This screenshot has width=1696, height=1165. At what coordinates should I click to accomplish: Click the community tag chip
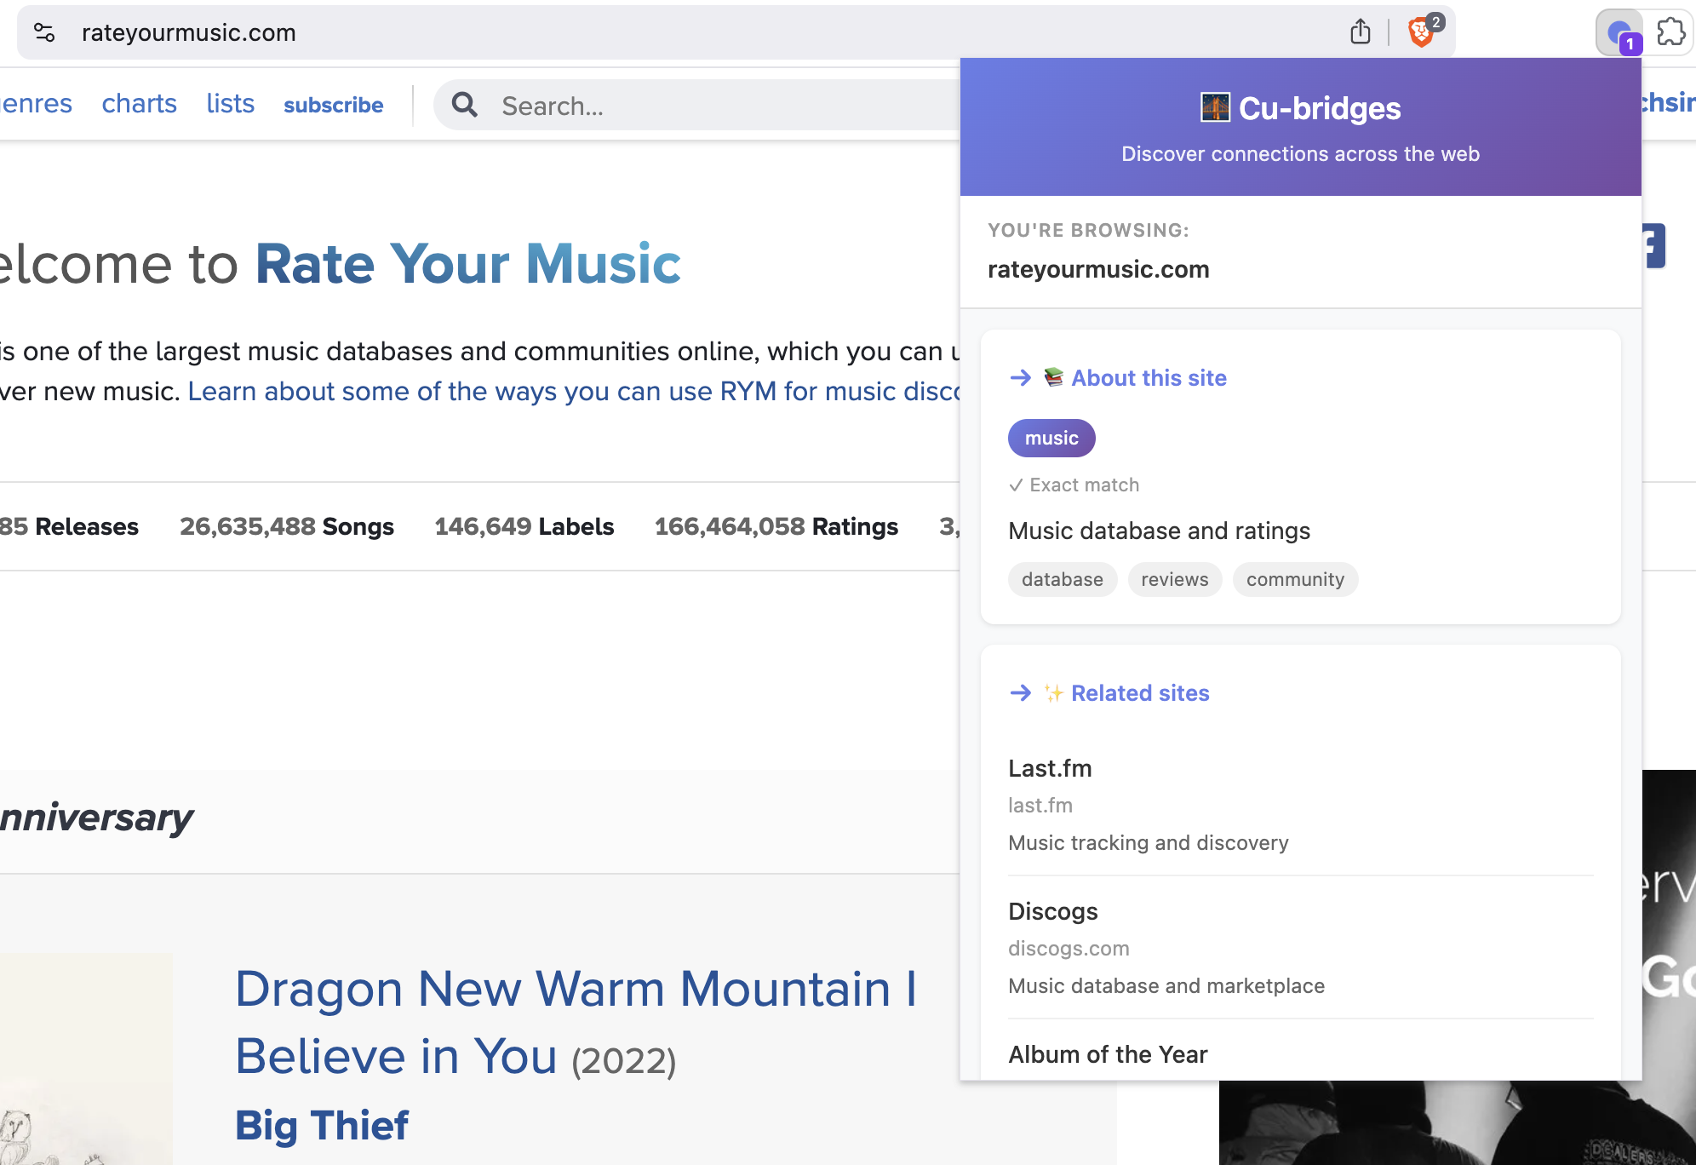[x=1294, y=580]
